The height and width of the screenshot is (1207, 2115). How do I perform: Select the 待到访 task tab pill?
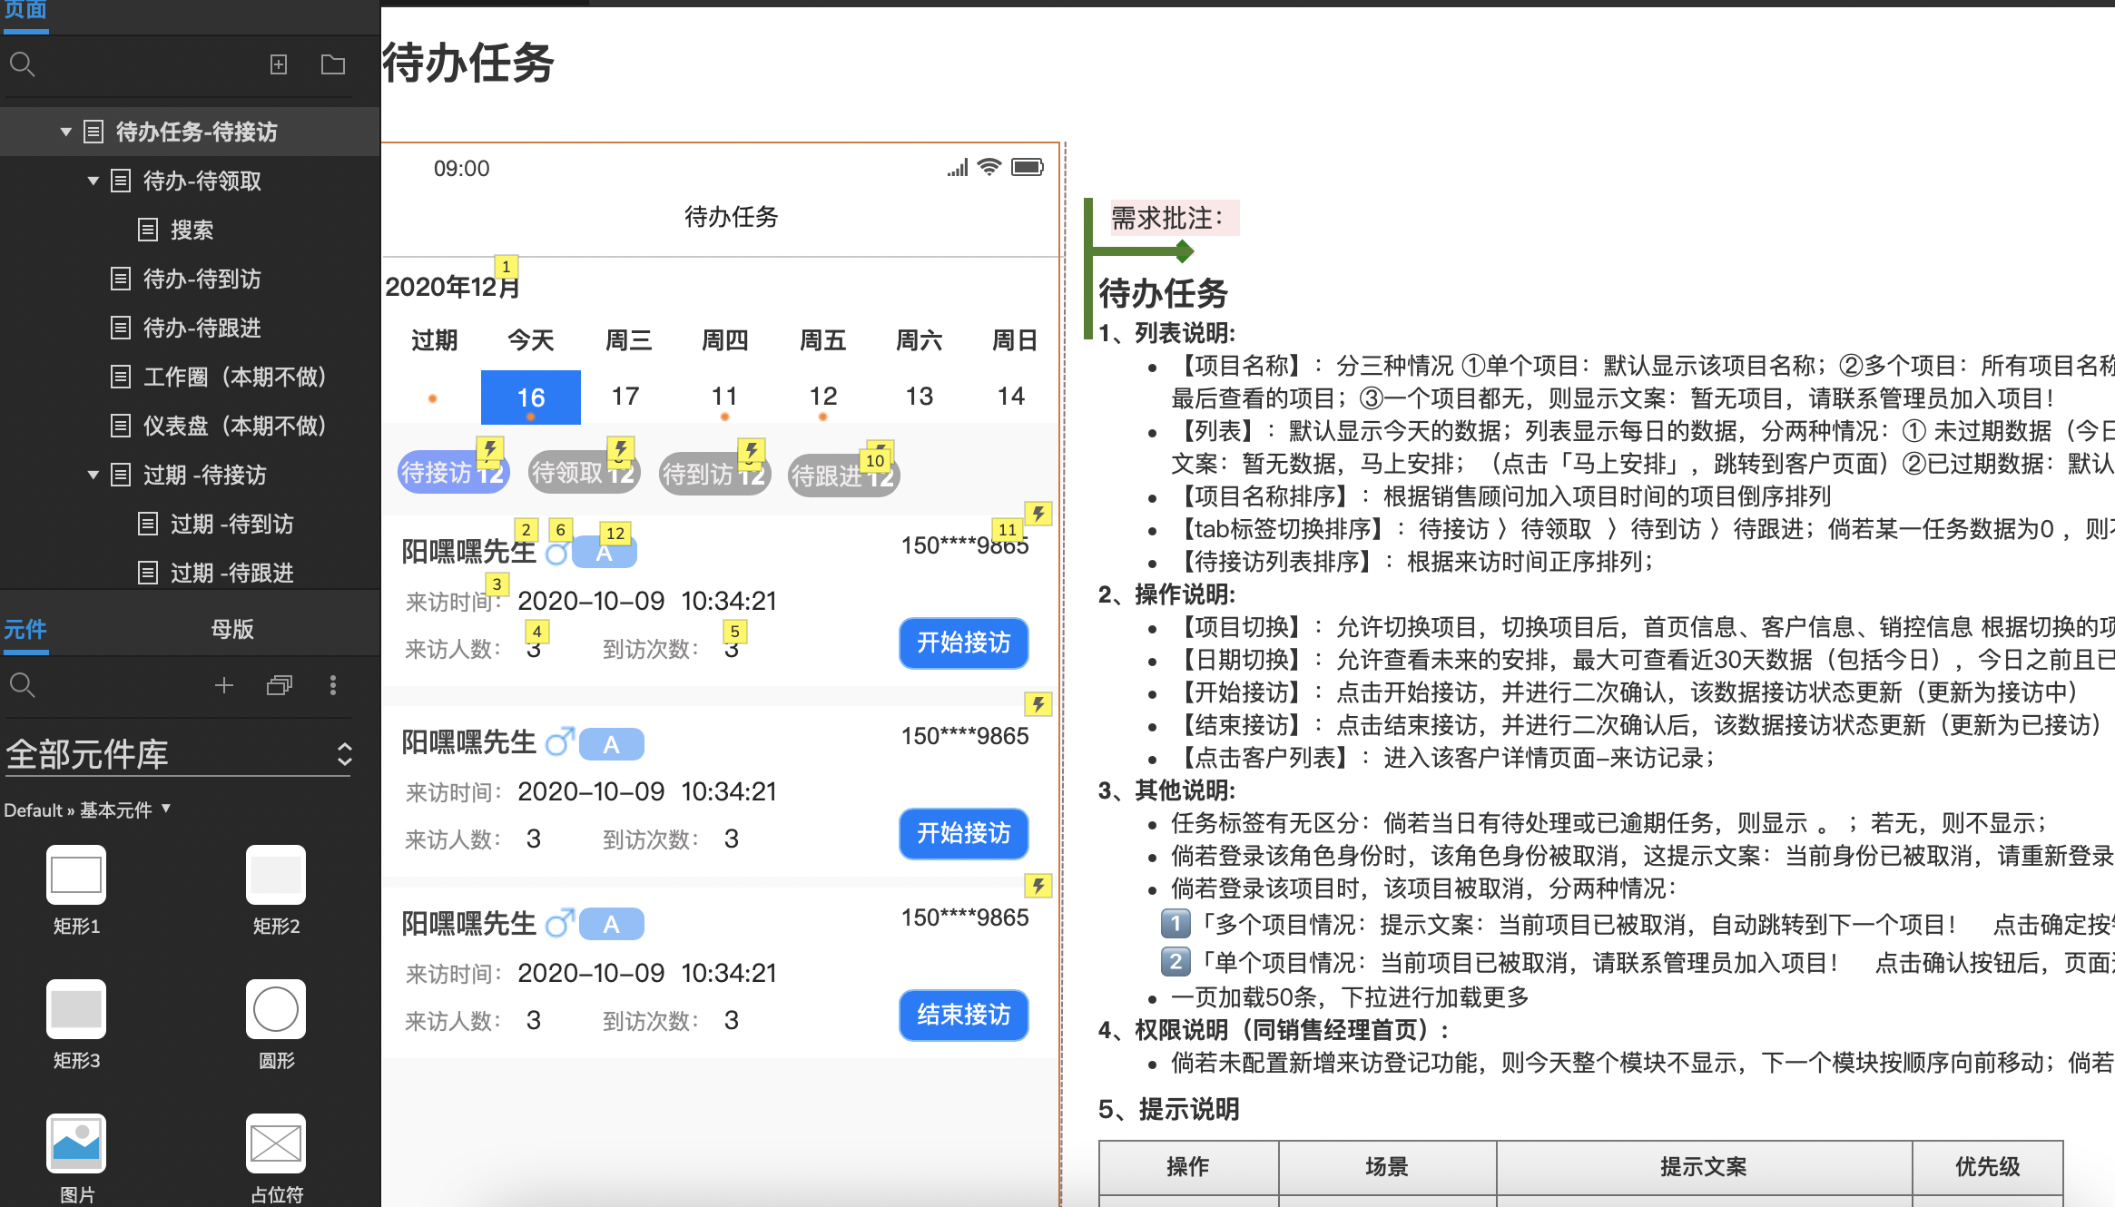[714, 474]
